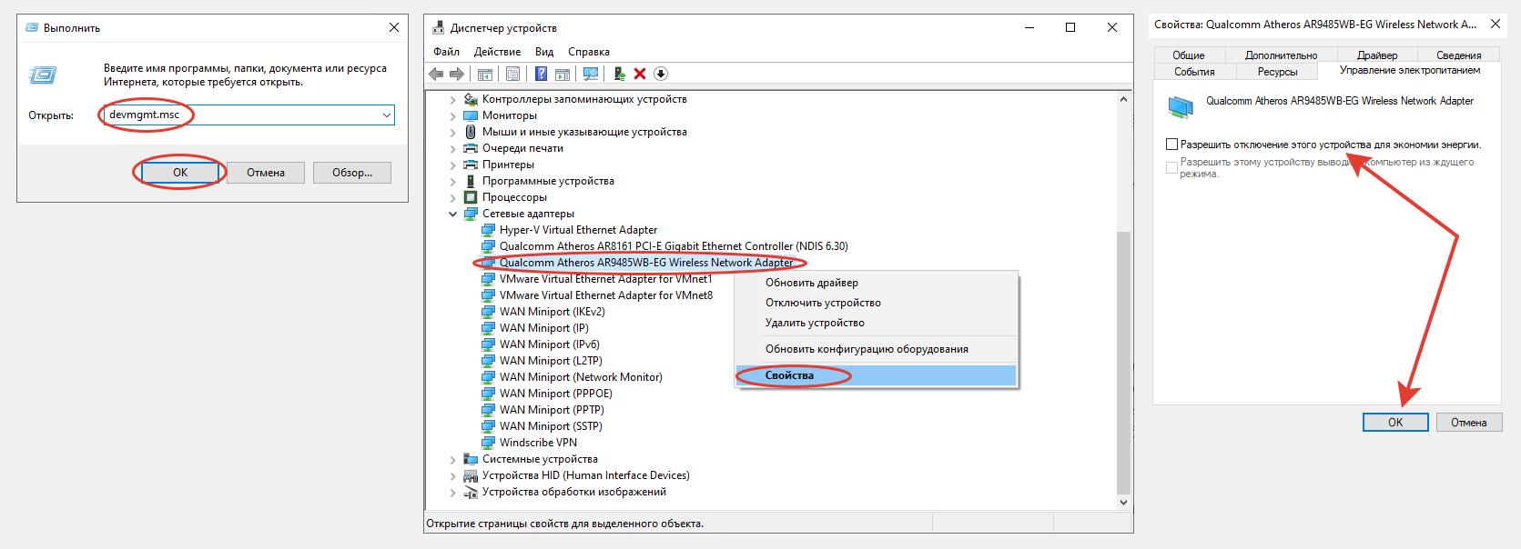Toggle the show/hide action pane toolbar icon

[x=563, y=74]
